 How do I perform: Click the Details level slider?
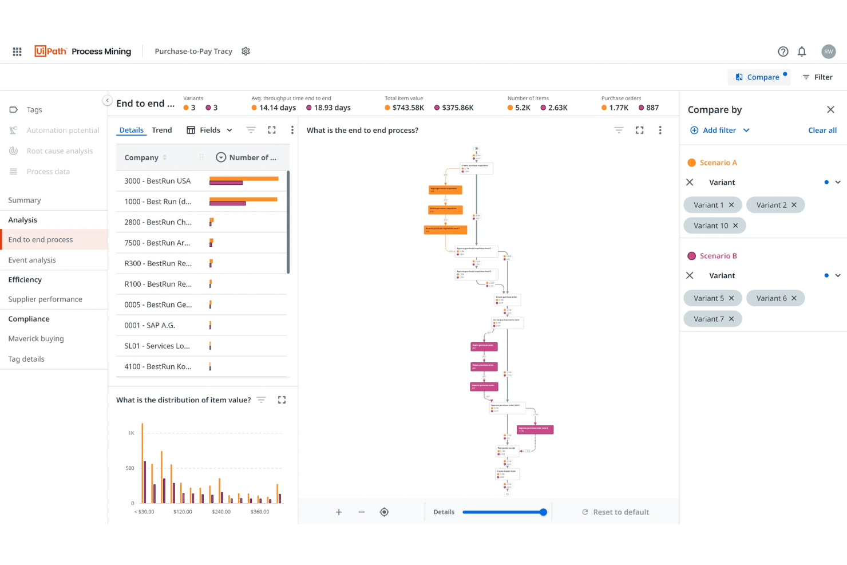[504, 512]
